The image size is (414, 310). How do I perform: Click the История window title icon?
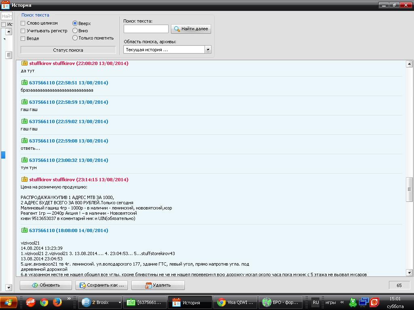[5, 5]
